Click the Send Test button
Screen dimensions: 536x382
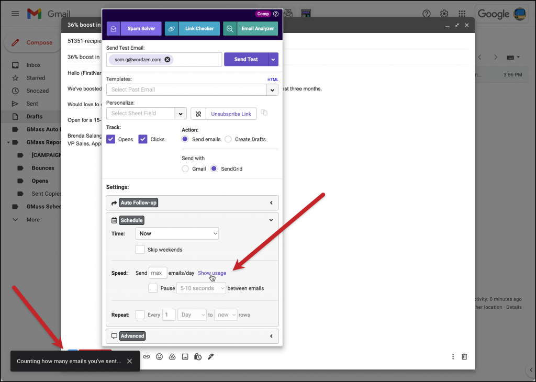(x=247, y=59)
